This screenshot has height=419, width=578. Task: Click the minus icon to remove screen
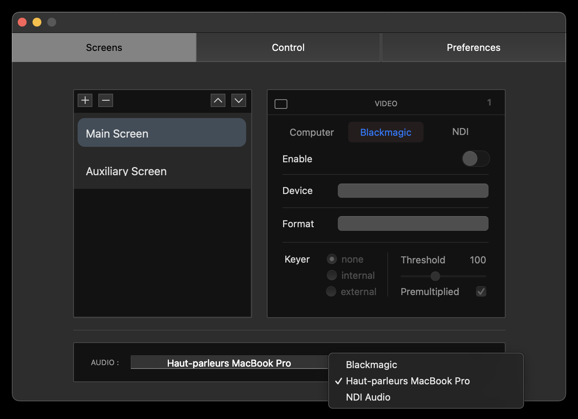[x=106, y=100]
